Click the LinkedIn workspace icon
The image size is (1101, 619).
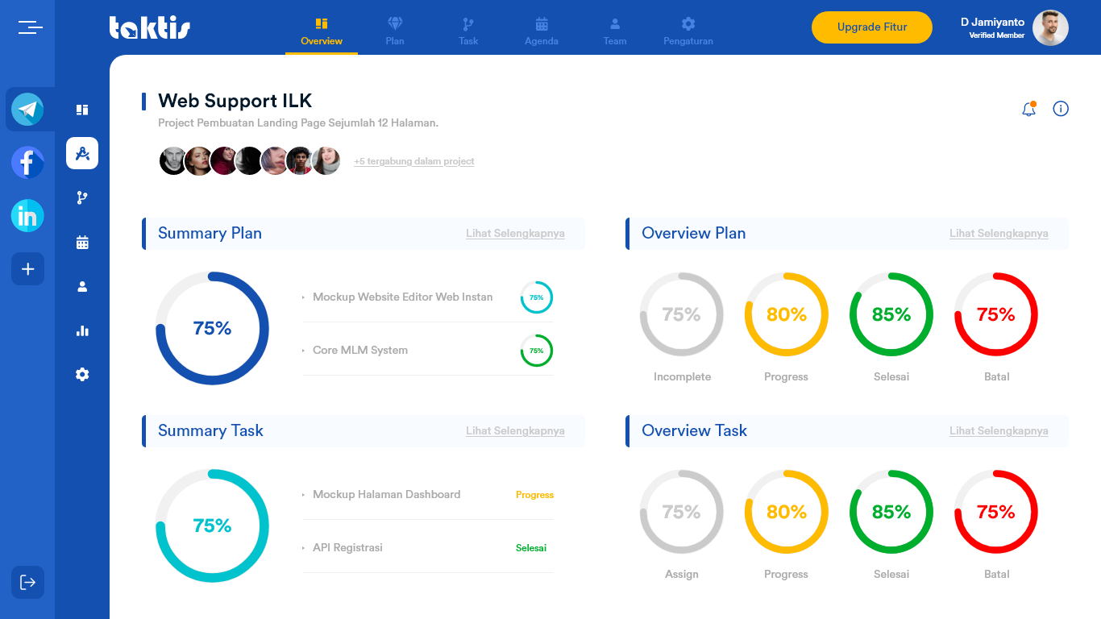[x=27, y=215]
